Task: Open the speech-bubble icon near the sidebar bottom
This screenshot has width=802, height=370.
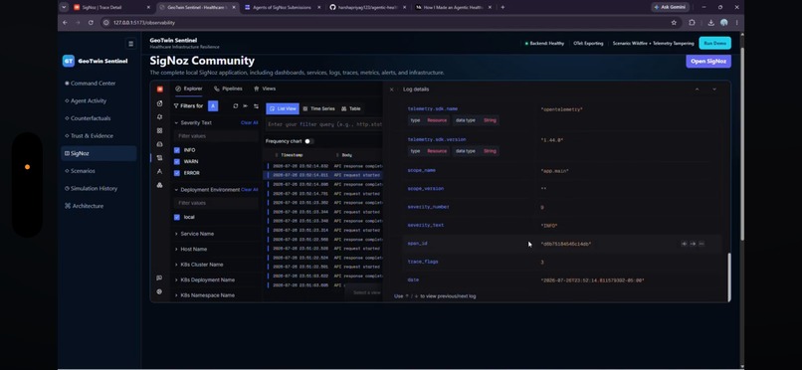Action: (x=159, y=278)
